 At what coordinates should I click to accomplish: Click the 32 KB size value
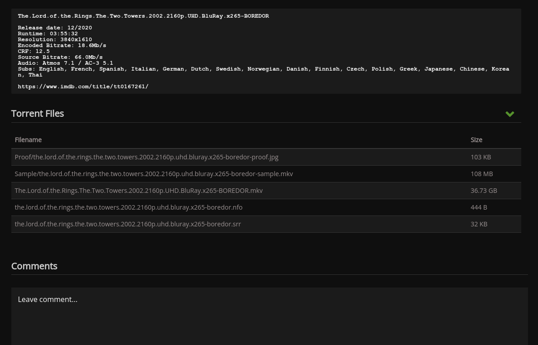coord(479,224)
